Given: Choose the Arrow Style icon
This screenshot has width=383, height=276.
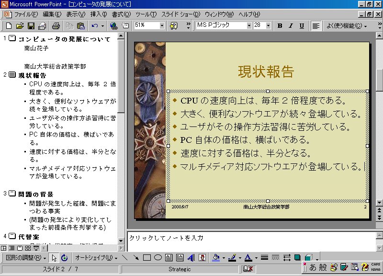Looking at the screenshot, I should pyautogui.click(x=286, y=257).
